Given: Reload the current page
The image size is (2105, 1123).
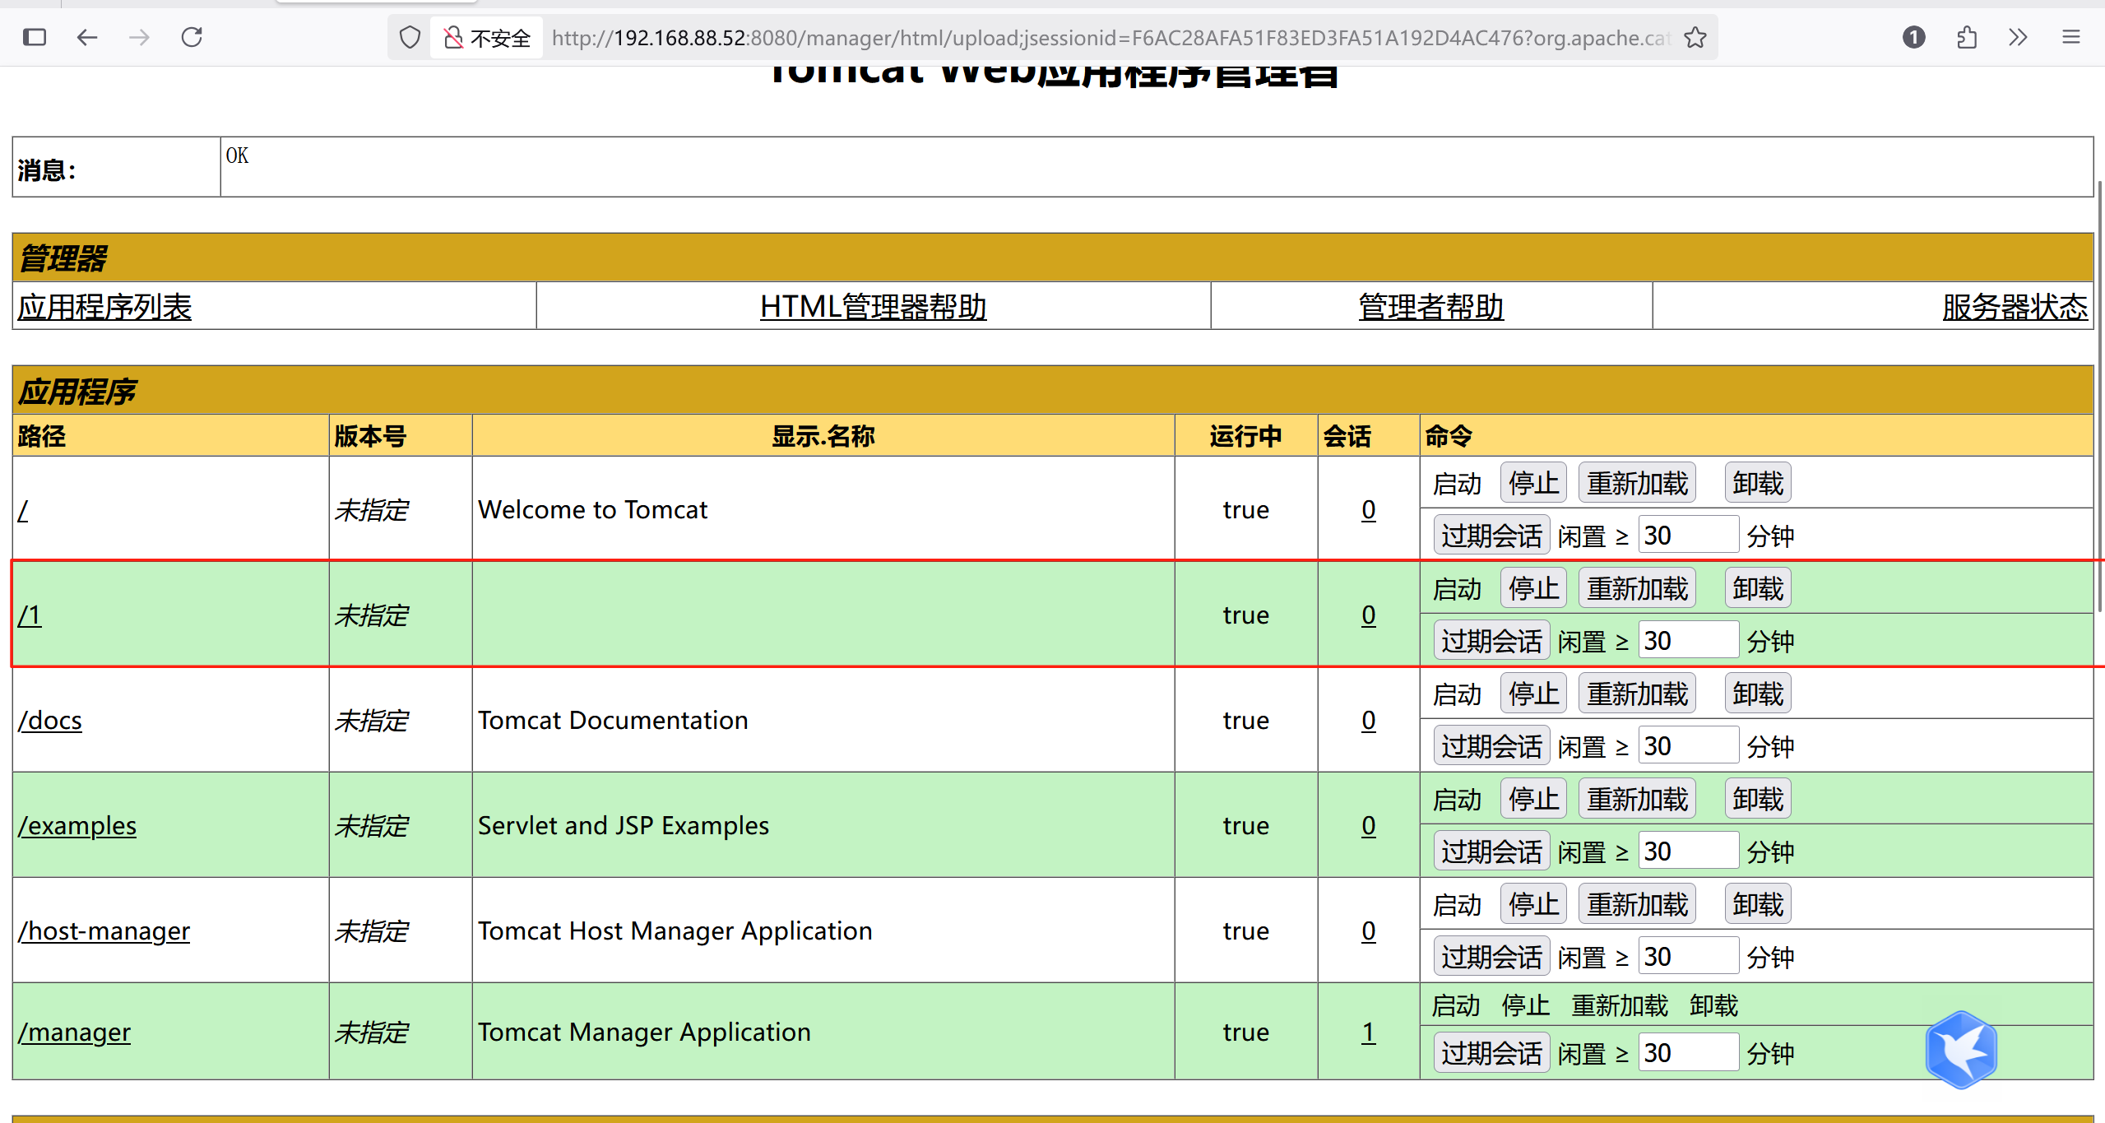Looking at the screenshot, I should pos(192,37).
